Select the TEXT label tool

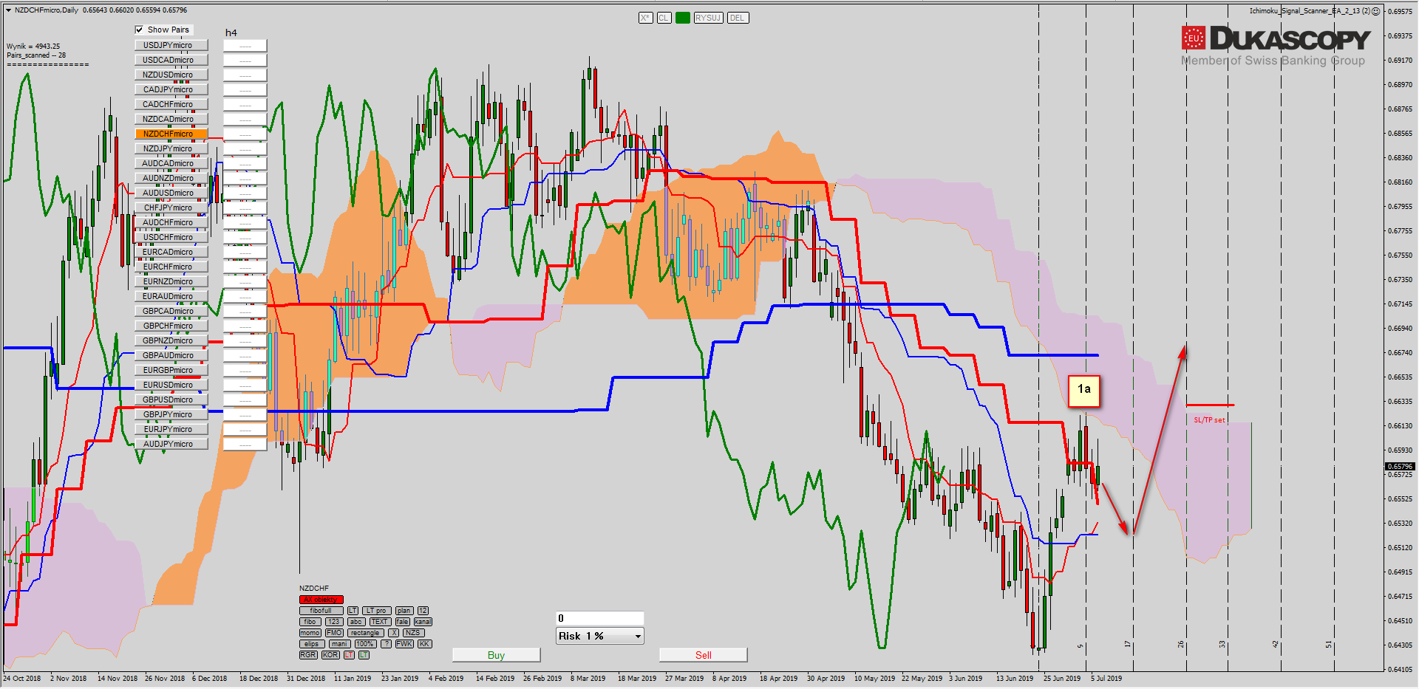379,622
